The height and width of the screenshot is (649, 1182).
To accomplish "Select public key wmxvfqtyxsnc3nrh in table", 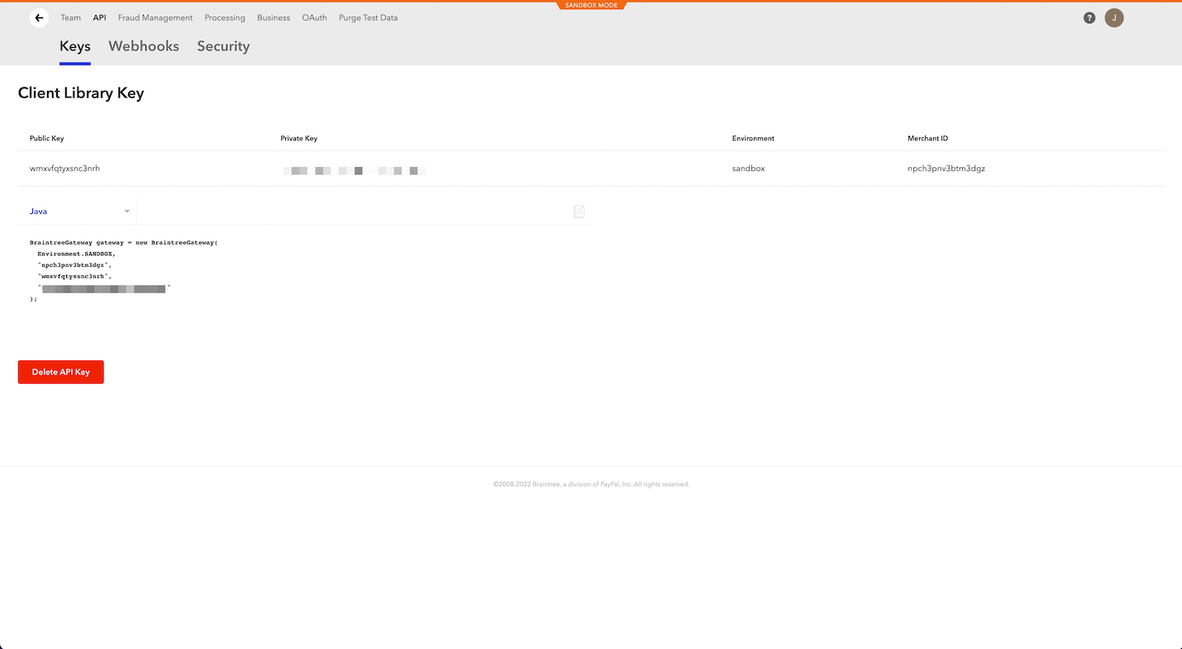I will (64, 169).
